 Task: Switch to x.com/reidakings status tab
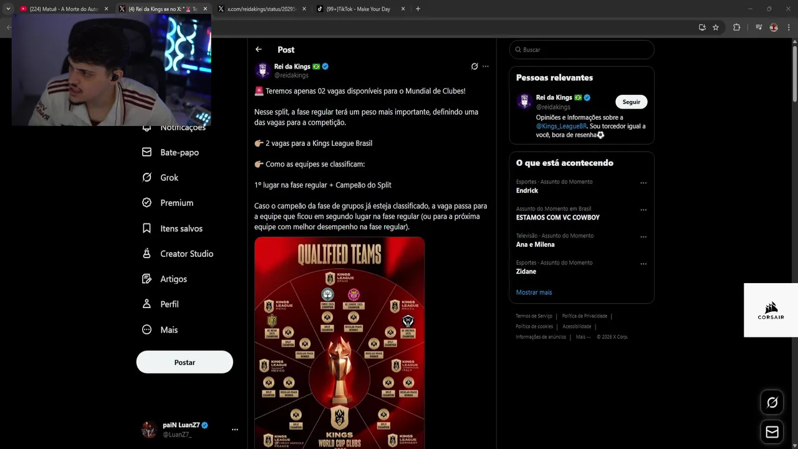tap(262, 9)
